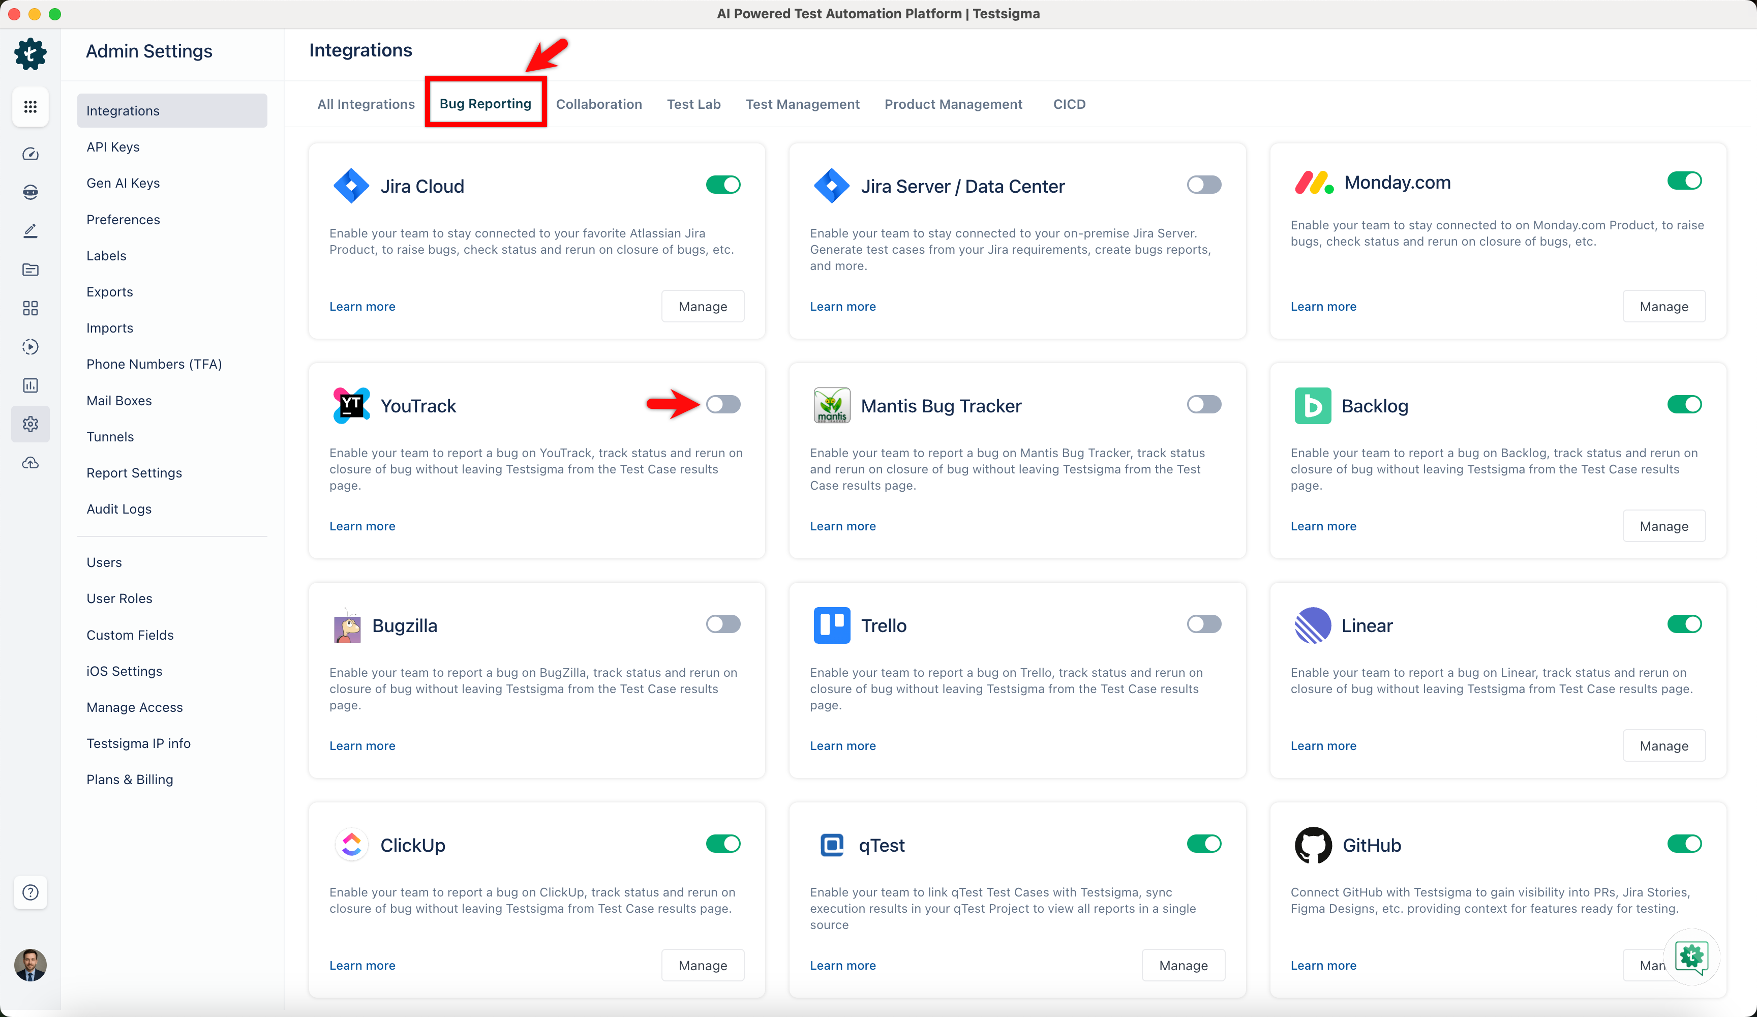Open the help question mark icon

(30, 892)
